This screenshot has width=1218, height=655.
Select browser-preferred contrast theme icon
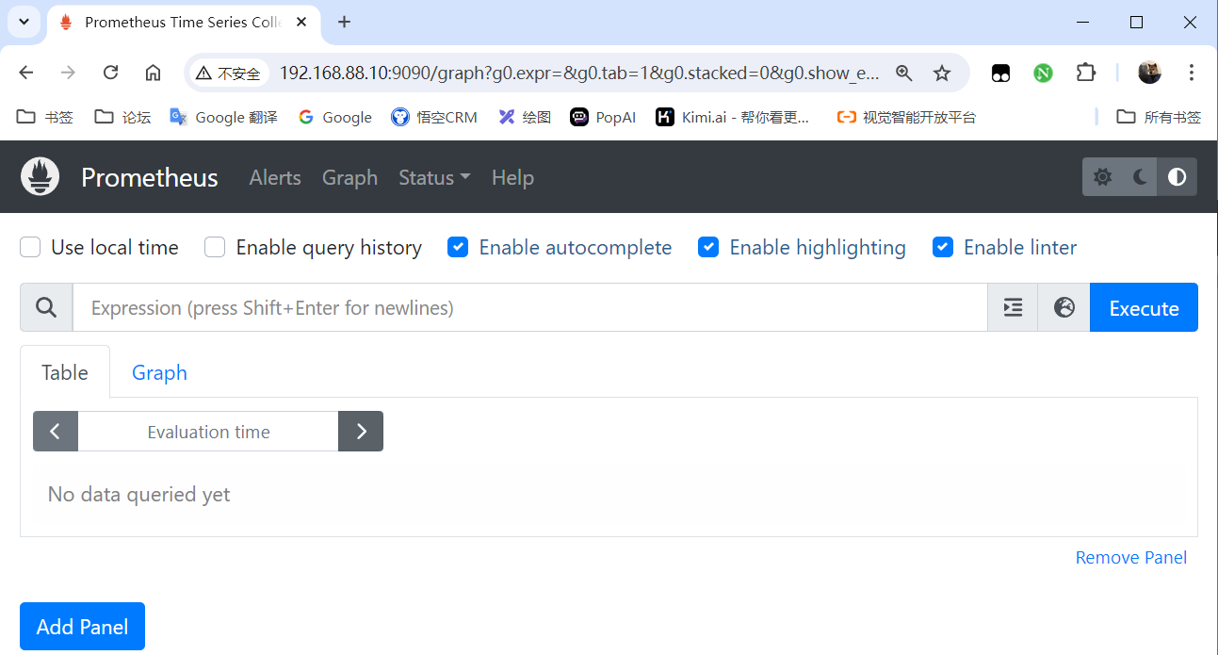pyautogui.click(x=1177, y=177)
